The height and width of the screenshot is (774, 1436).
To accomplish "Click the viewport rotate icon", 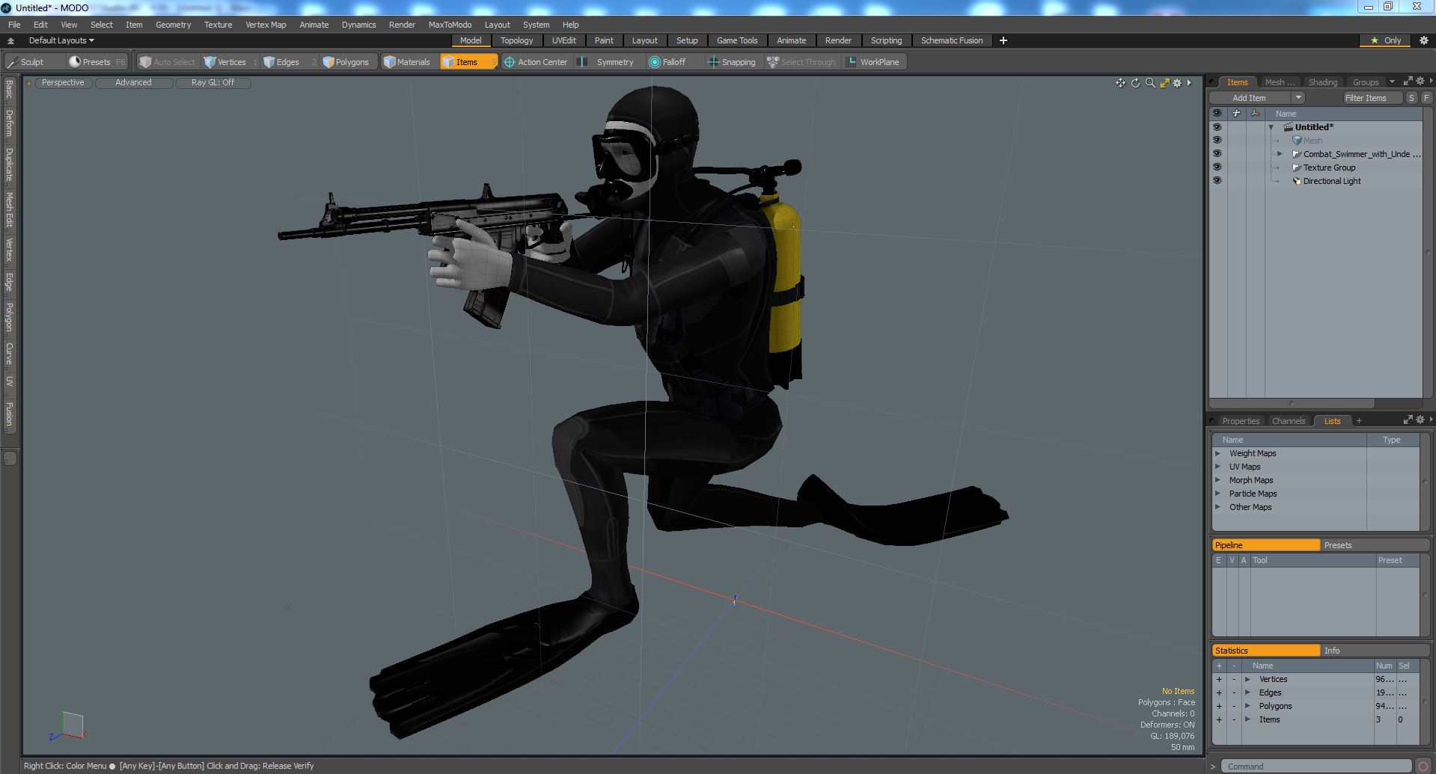I will pos(1135,83).
